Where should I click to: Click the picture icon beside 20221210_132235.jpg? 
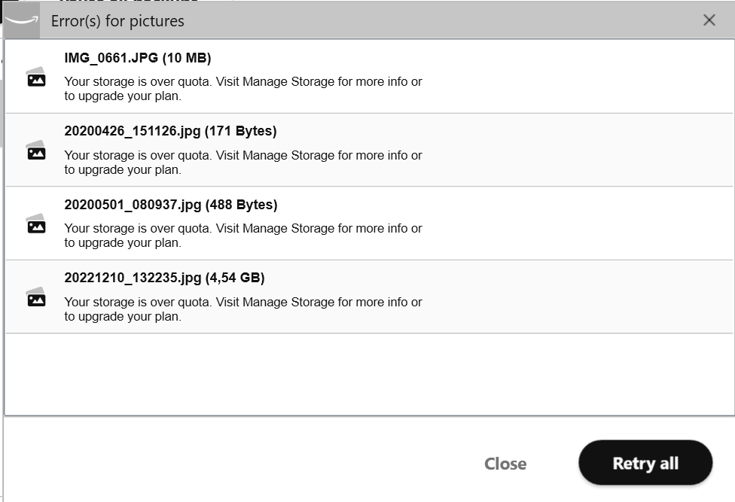click(x=36, y=297)
